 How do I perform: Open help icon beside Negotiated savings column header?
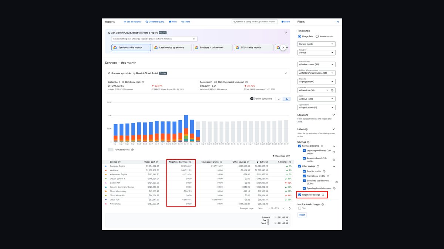coord(190,162)
